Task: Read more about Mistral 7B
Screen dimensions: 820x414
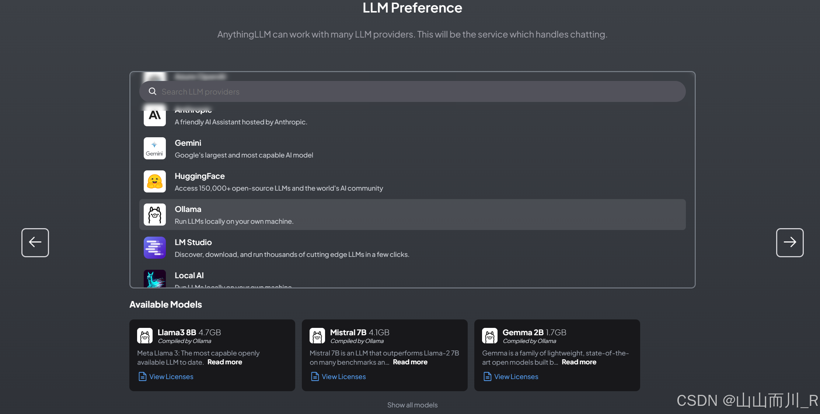Action: [410, 362]
